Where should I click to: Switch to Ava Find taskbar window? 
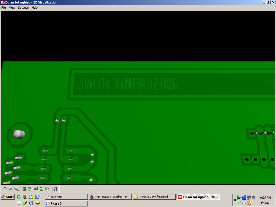tap(66, 197)
